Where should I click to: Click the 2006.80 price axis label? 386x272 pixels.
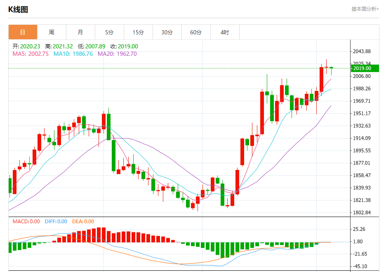pyautogui.click(x=362, y=76)
